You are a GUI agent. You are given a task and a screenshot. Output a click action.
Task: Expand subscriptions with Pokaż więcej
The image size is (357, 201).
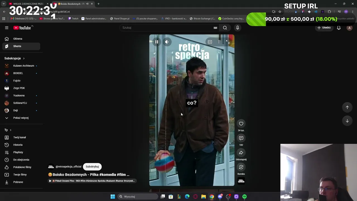[21, 118]
